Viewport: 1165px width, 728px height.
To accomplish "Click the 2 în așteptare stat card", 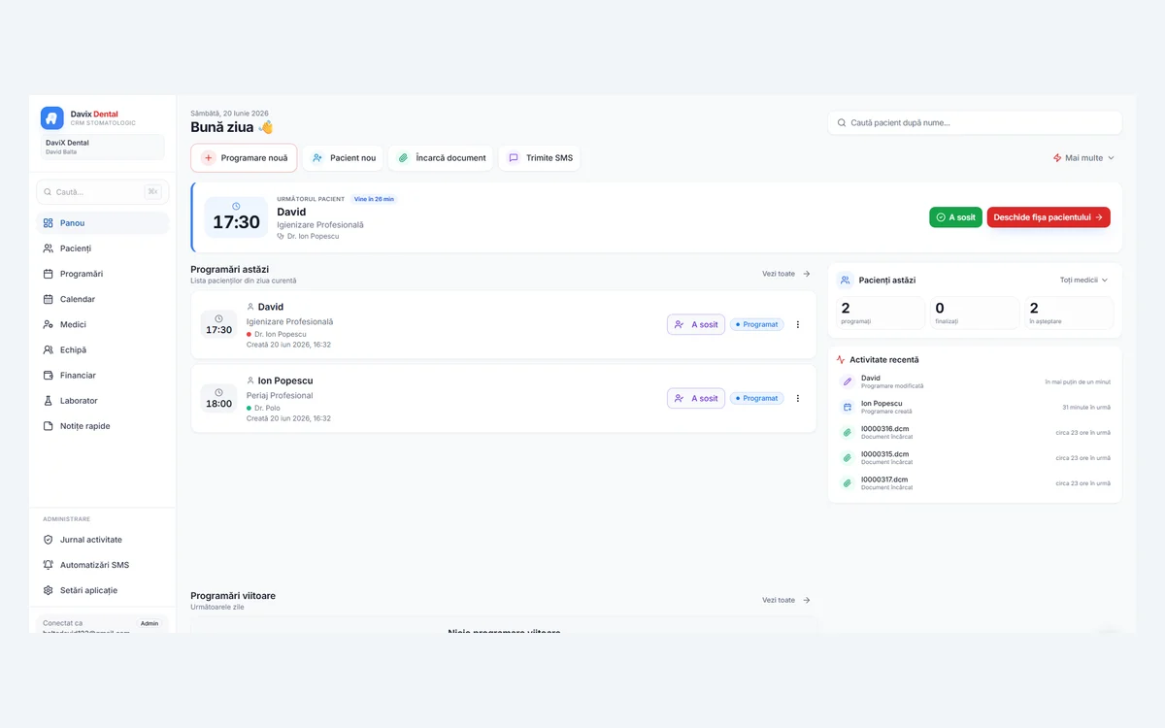I will pyautogui.click(x=1069, y=313).
